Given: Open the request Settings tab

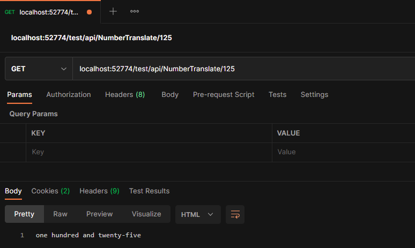Looking at the screenshot, I should click(x=314, y=94).
